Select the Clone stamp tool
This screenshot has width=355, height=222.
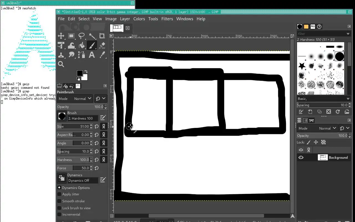(x=61, y=55)
